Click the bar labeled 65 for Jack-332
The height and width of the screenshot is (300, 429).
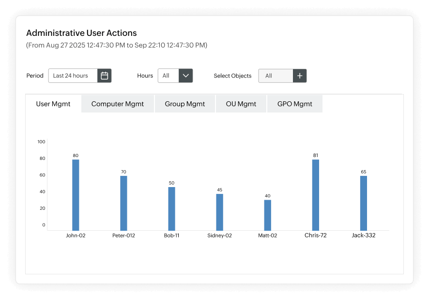[363, 201]
